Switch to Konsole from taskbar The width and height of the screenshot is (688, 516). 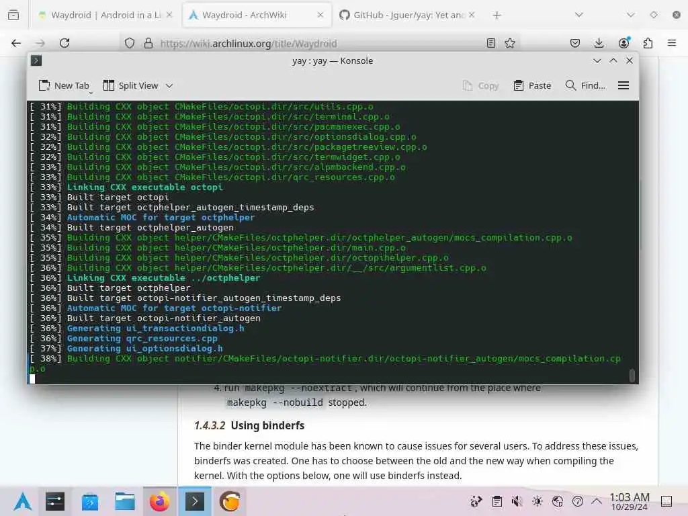(195, 501)
